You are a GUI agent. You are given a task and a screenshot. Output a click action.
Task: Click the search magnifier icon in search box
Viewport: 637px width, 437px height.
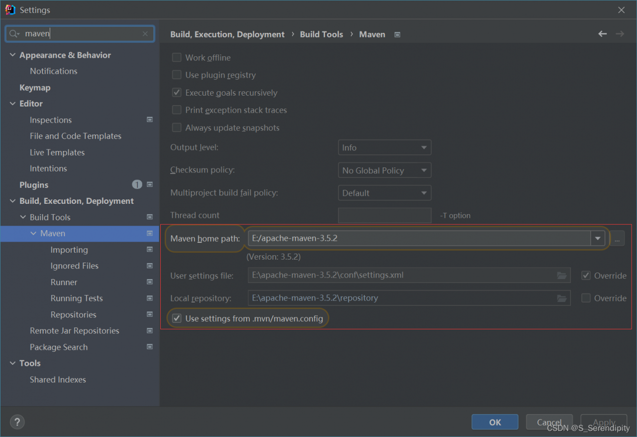(x=14, y=34)
